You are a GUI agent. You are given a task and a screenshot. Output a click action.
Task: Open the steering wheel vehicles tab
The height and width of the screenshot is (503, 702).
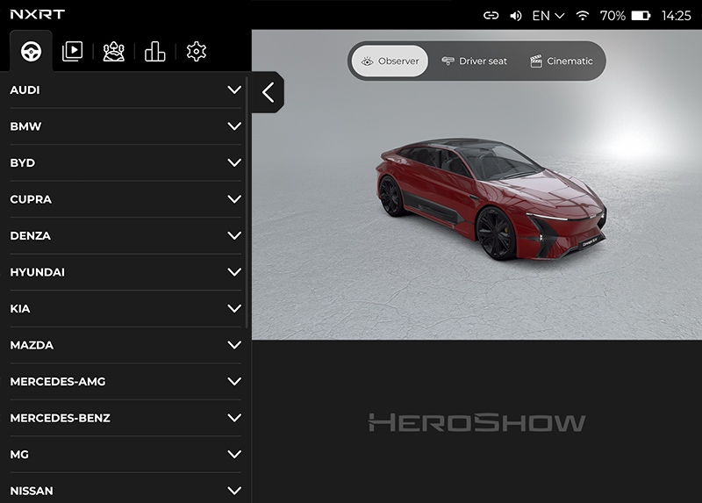tap(31, 51)
